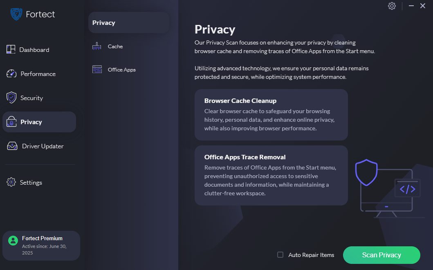
Task: Click the Fortect shield logo
Action: (x=16, y=13)
